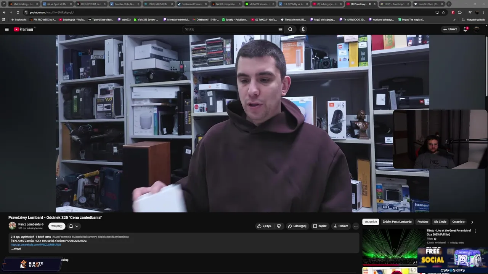
Task: Open Menedżer transmisji bookmark
Action: coord(177,19)
